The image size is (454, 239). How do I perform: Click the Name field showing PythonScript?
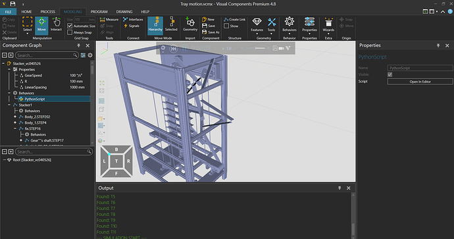(420, 68)
